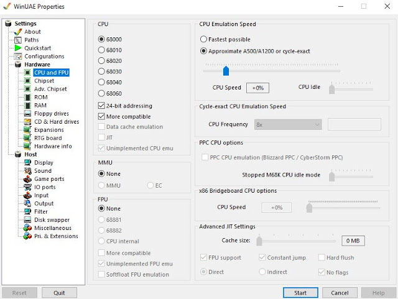
Task: Open the CPU Frequency dropdown
Action: point(288,124)
